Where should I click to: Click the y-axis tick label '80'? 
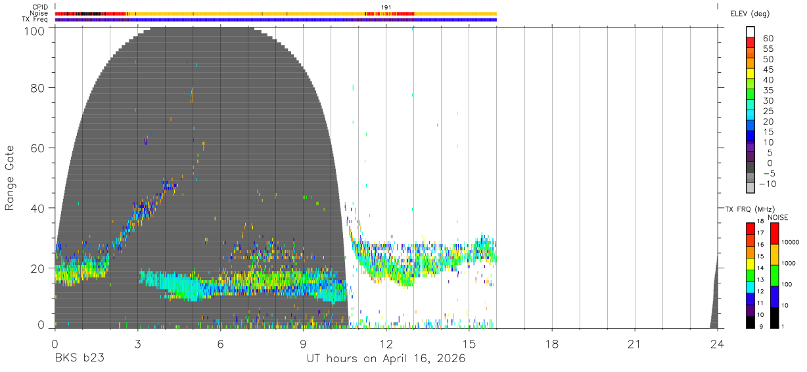[x=37, y=88]
